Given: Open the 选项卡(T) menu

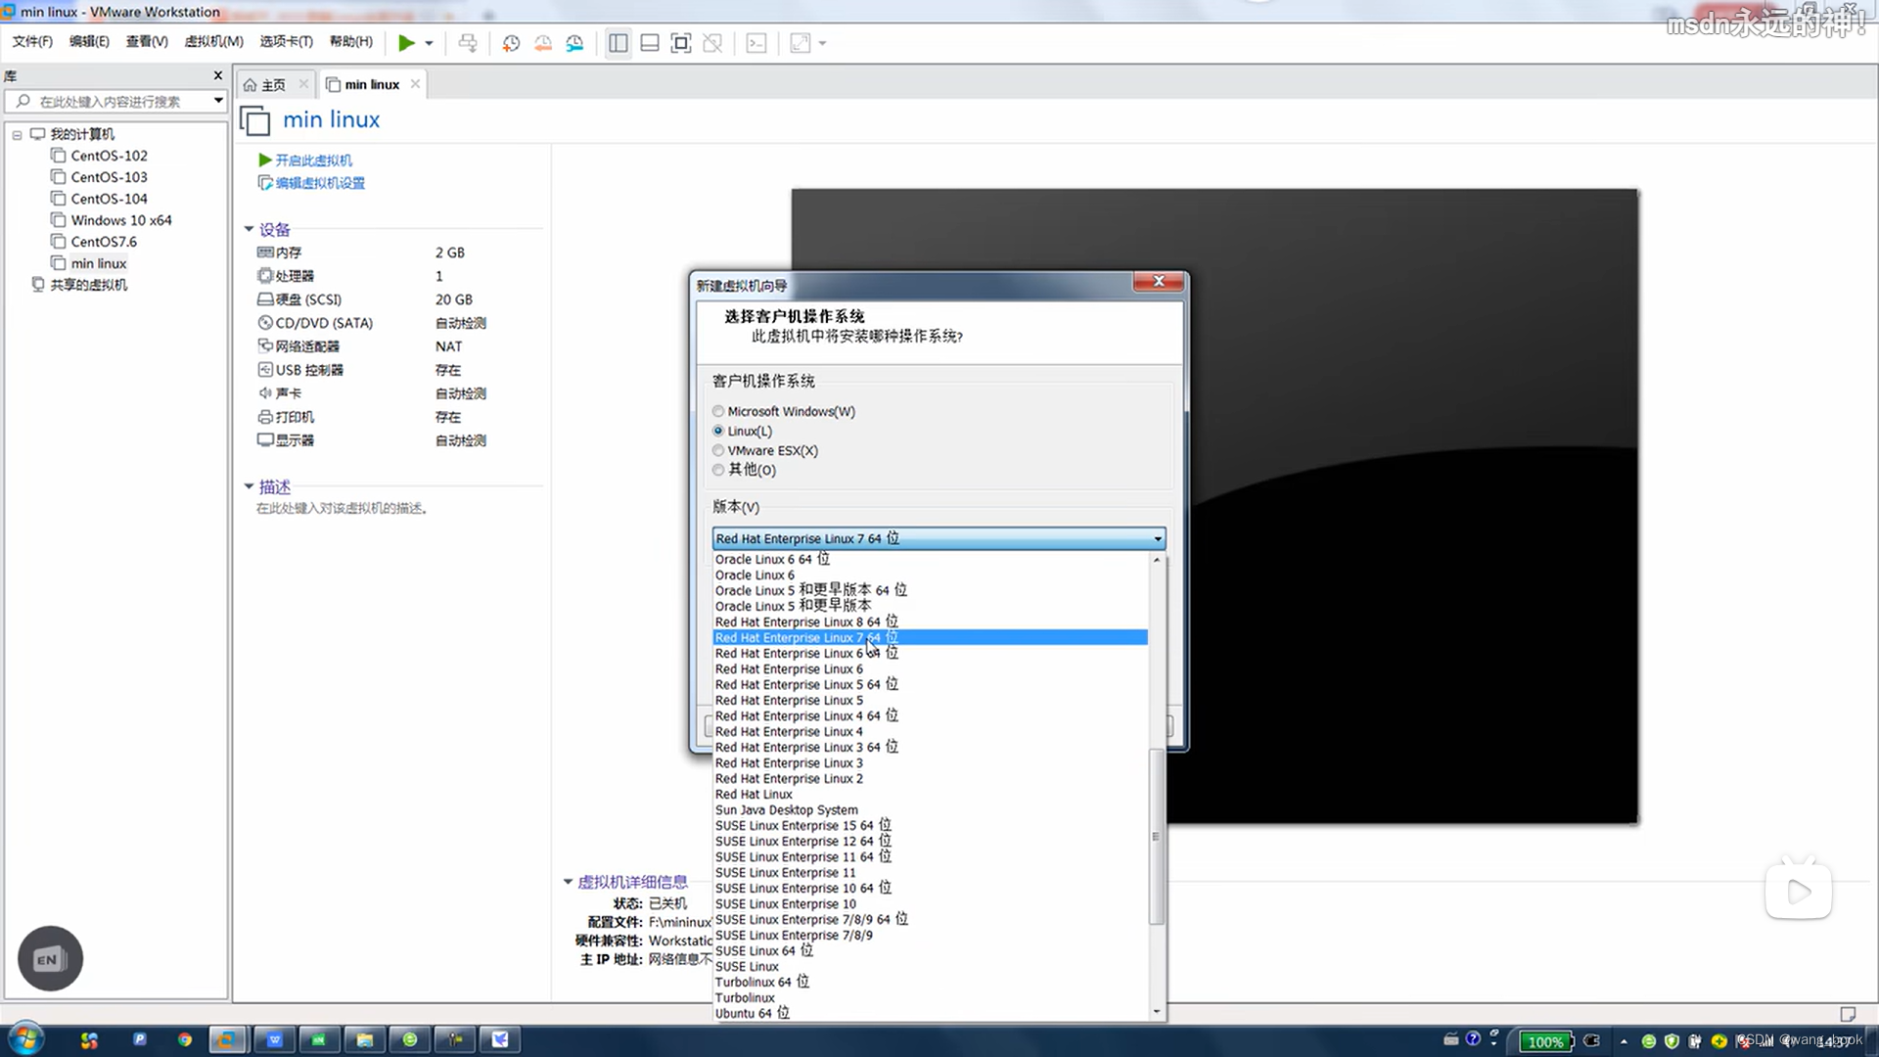Looking at the screenshot, I should pyautogui.click(x=286, y=41).
